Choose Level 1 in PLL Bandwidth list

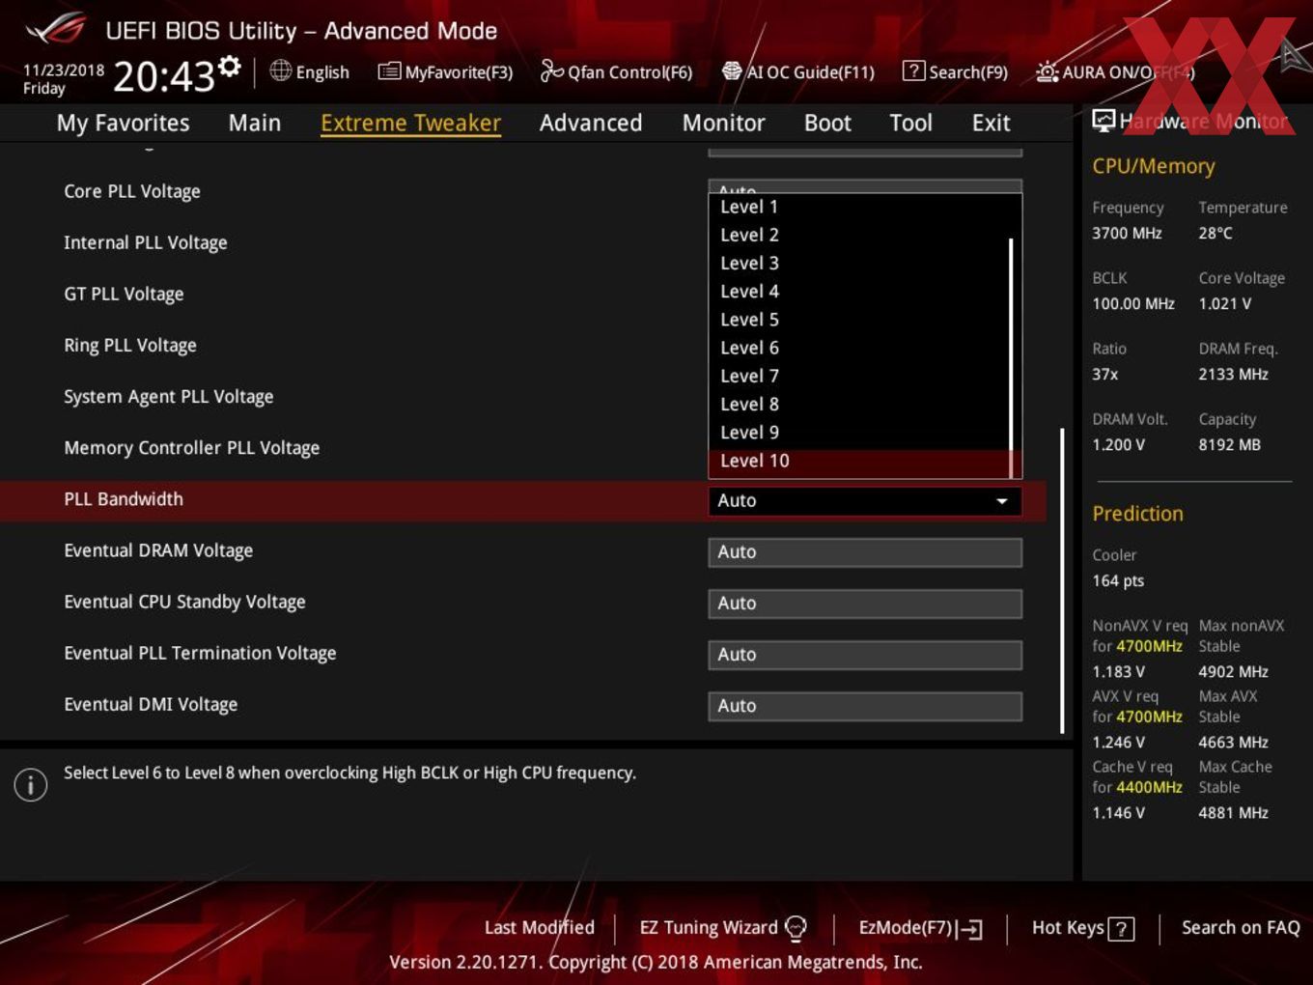(x=858, y=207)
